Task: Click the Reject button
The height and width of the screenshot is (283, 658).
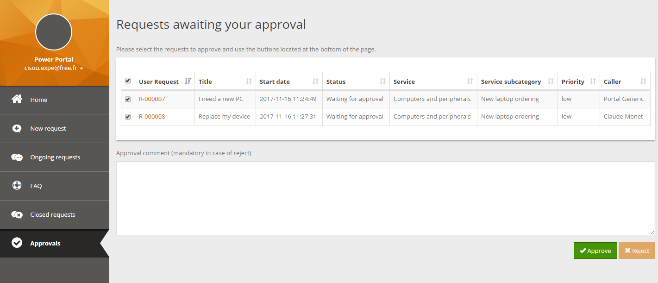Action: (637, 251)
